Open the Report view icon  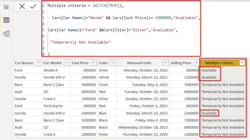click(x=6, y=7)
